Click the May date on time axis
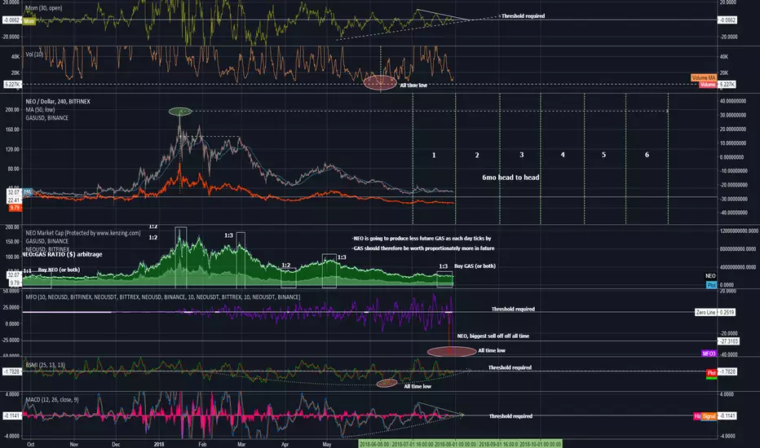760x448 pixels. click(327, 444)
